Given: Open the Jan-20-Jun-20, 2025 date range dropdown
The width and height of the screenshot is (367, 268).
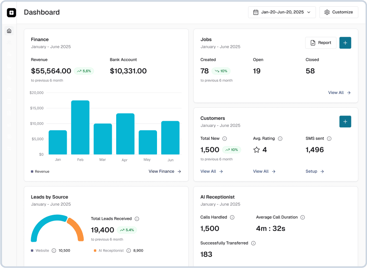Looking at the screenshot, I should click(282, 12).
